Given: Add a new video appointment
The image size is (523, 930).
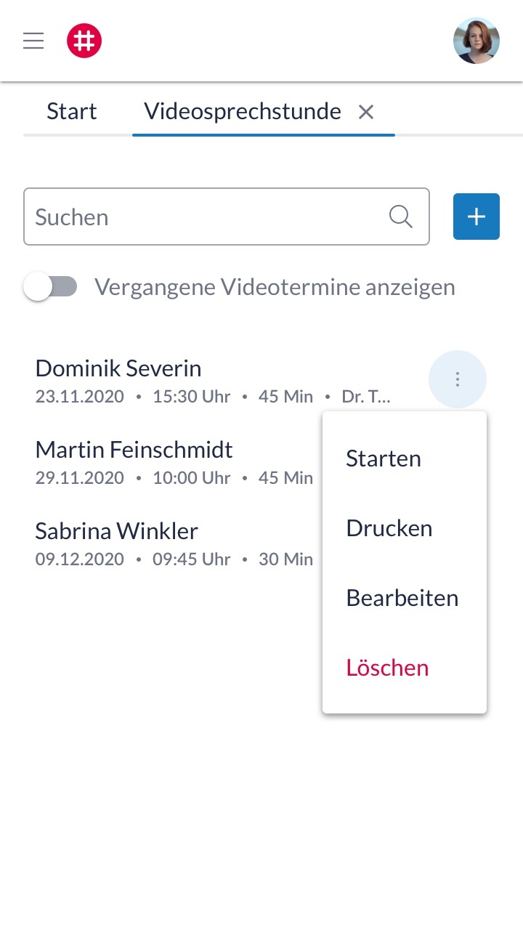Looking at the screenshot, I should click(x=477, y=217).
